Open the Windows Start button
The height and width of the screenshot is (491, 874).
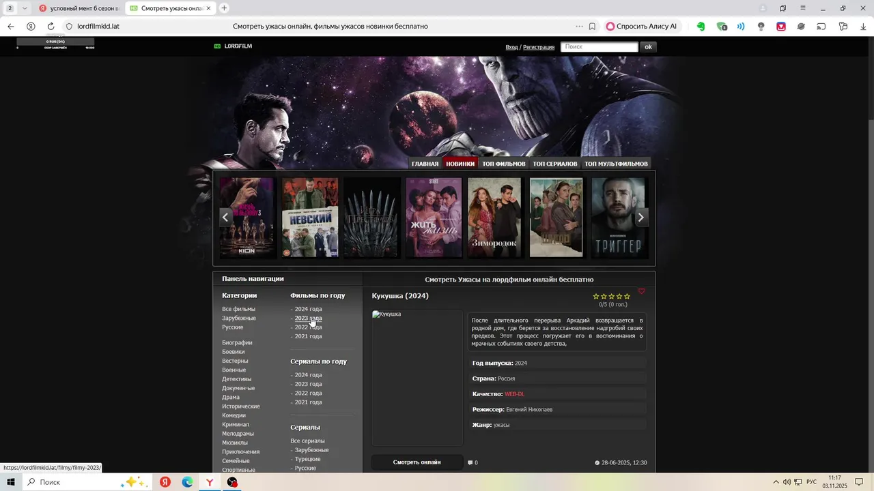click(x=12, y=482)
